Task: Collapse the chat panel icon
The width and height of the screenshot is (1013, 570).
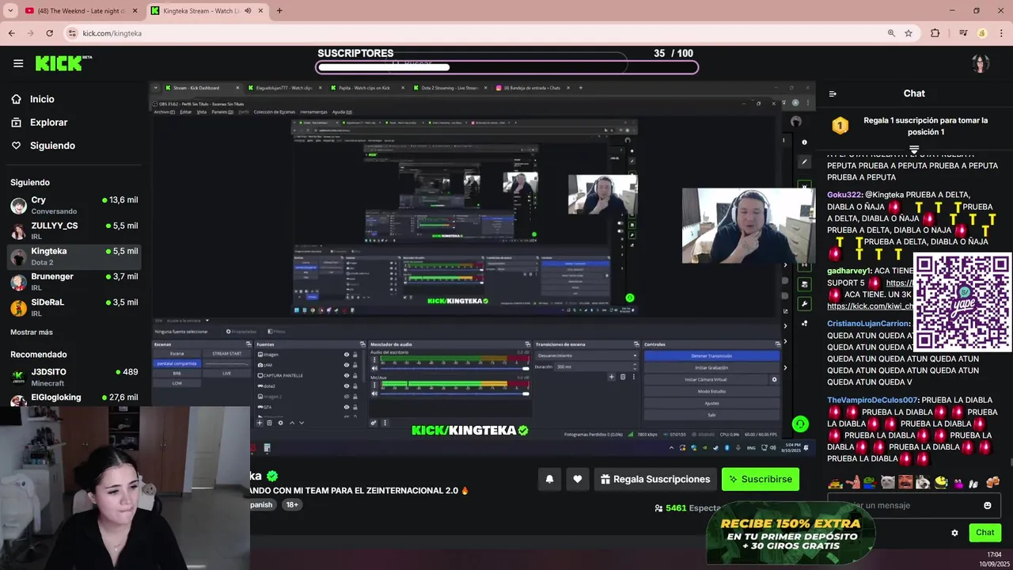Action: tap(833, 93)
